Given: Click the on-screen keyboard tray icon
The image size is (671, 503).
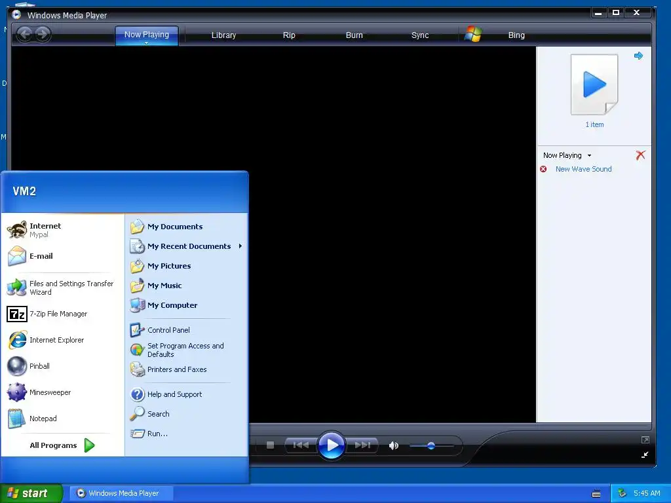Looking at the screenshot, I should pos(596,494).
